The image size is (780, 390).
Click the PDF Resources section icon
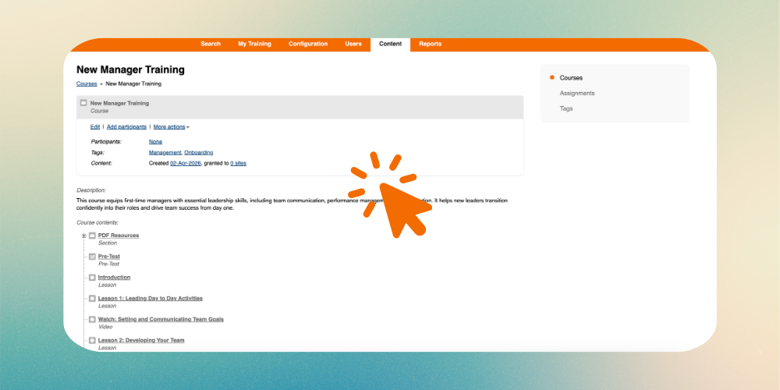(x=92, y=236)
